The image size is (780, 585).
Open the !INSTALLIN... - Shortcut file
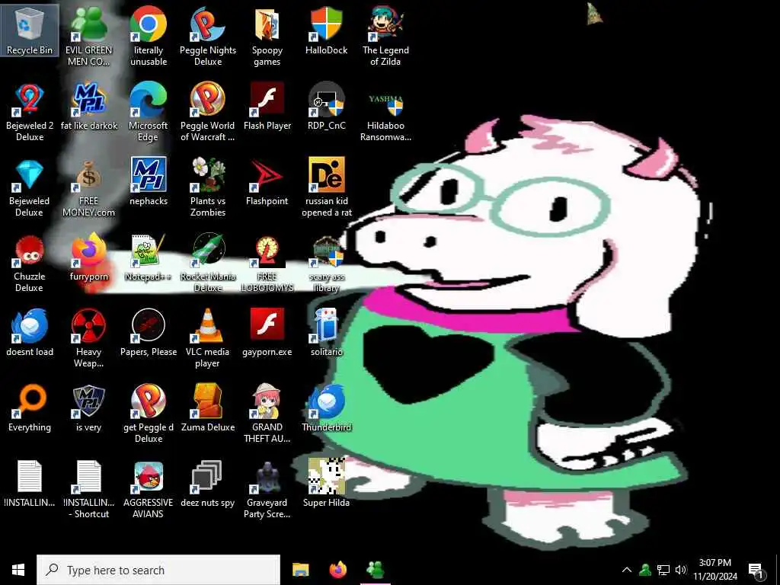[88, 490]
